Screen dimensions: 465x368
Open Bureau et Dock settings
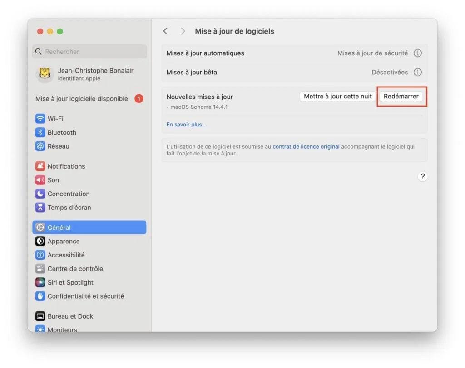(x=71, y=316)
